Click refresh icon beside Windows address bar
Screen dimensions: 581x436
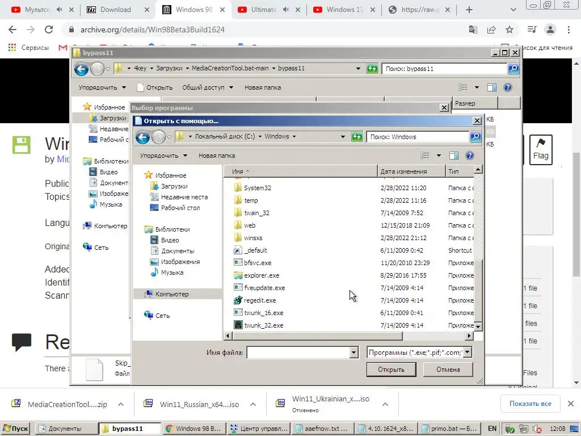pyautogui.click(x=357, y=137)
